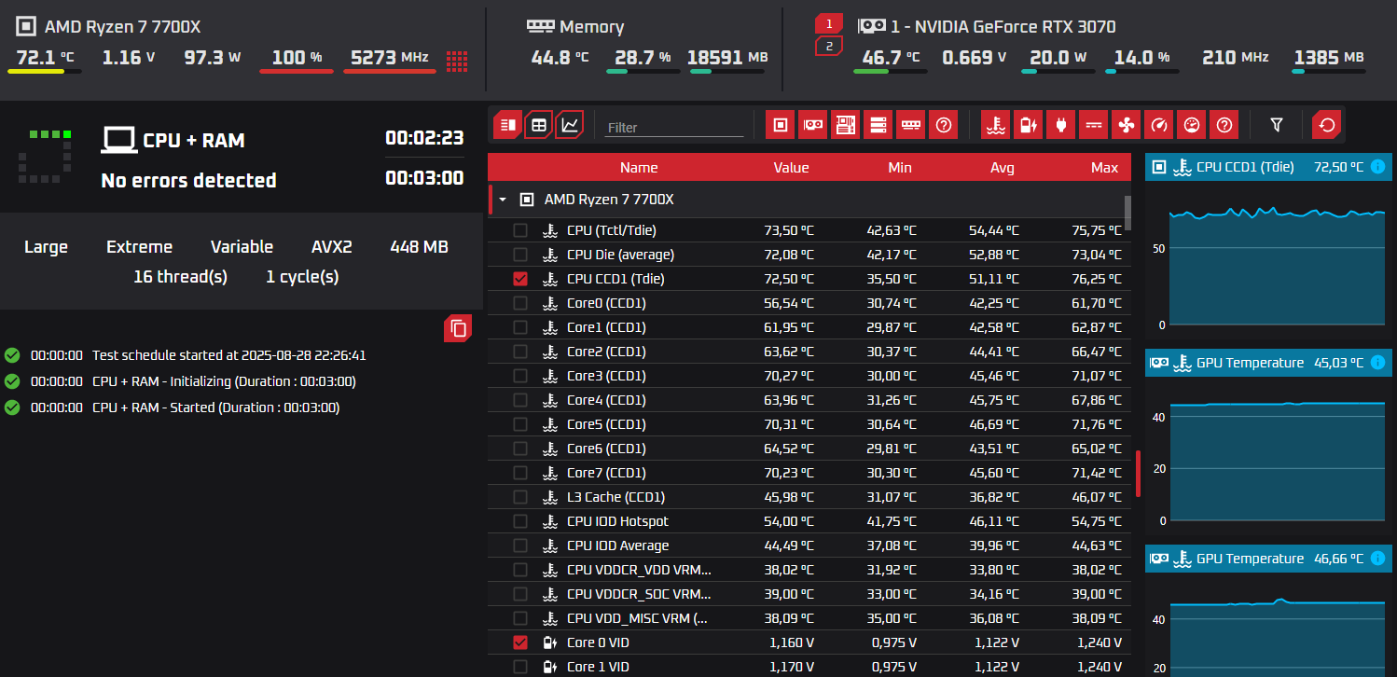This screenshot has width=1397, height=677.
Task: Sort sensors by the Value column header
Action: tap(791, 168)
